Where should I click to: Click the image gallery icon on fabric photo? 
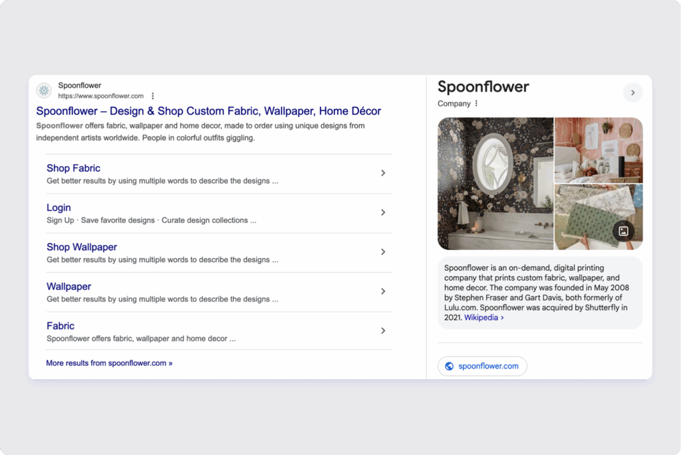pyautogui.click(x=623, y=231)
